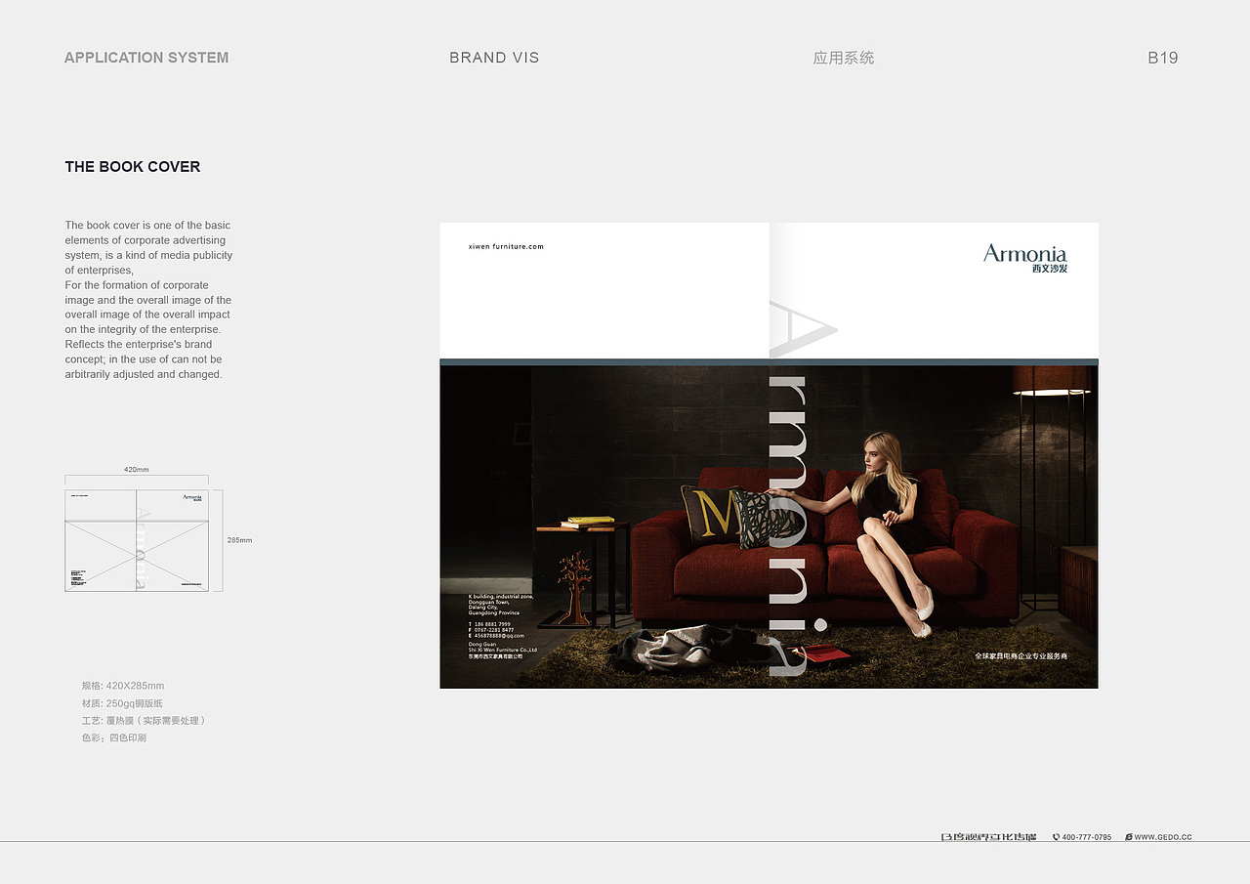Click the Shi Xi Wen Furniture Co.,Ltd text
The height and width of the screenshot is (884, 1250).
coord(503,650)
